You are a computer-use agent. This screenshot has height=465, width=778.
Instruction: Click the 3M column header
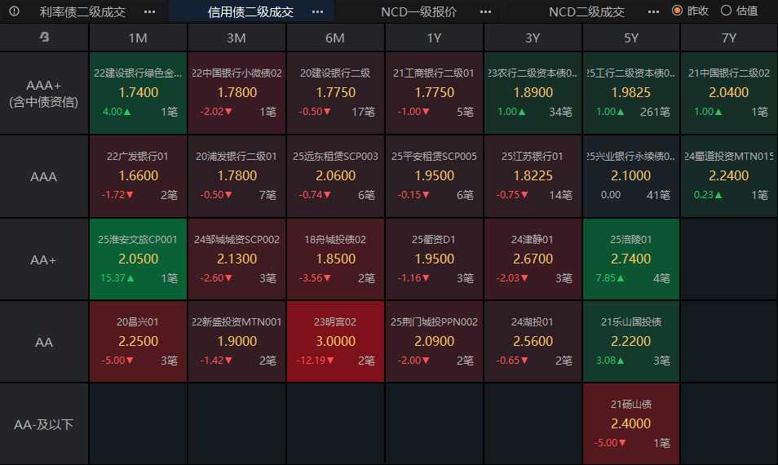coord(236,38)
